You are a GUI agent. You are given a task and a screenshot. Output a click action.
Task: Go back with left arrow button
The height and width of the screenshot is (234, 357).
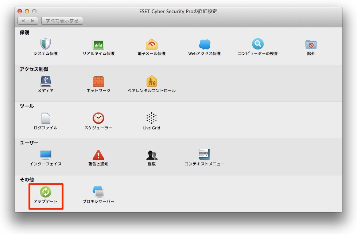tap(23, 21)
